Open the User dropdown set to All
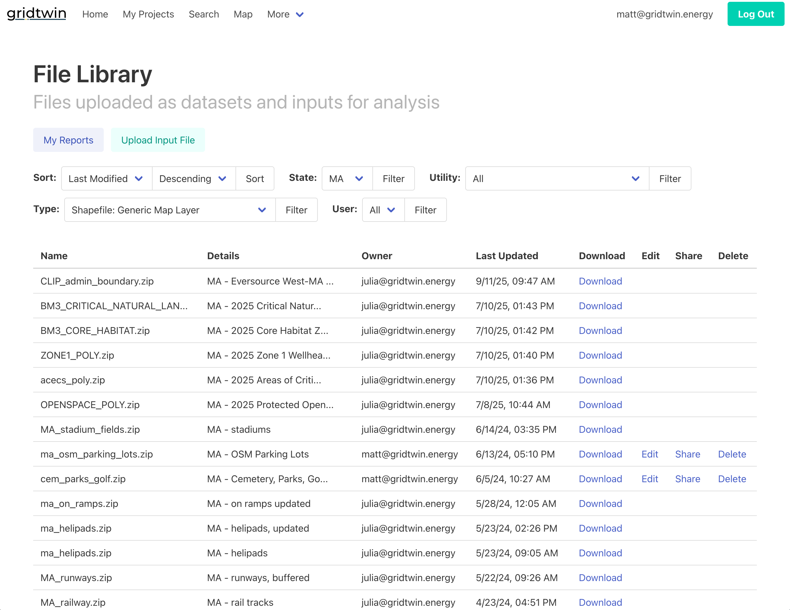This screenshot has height=610, width=790. (382, 210)
